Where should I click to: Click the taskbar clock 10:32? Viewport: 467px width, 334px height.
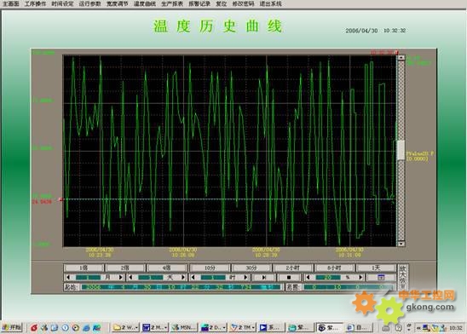[x=456, y=328]
